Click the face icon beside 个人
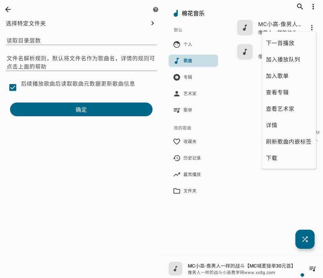Screen dimensions: 323x278 pos(177,44)
